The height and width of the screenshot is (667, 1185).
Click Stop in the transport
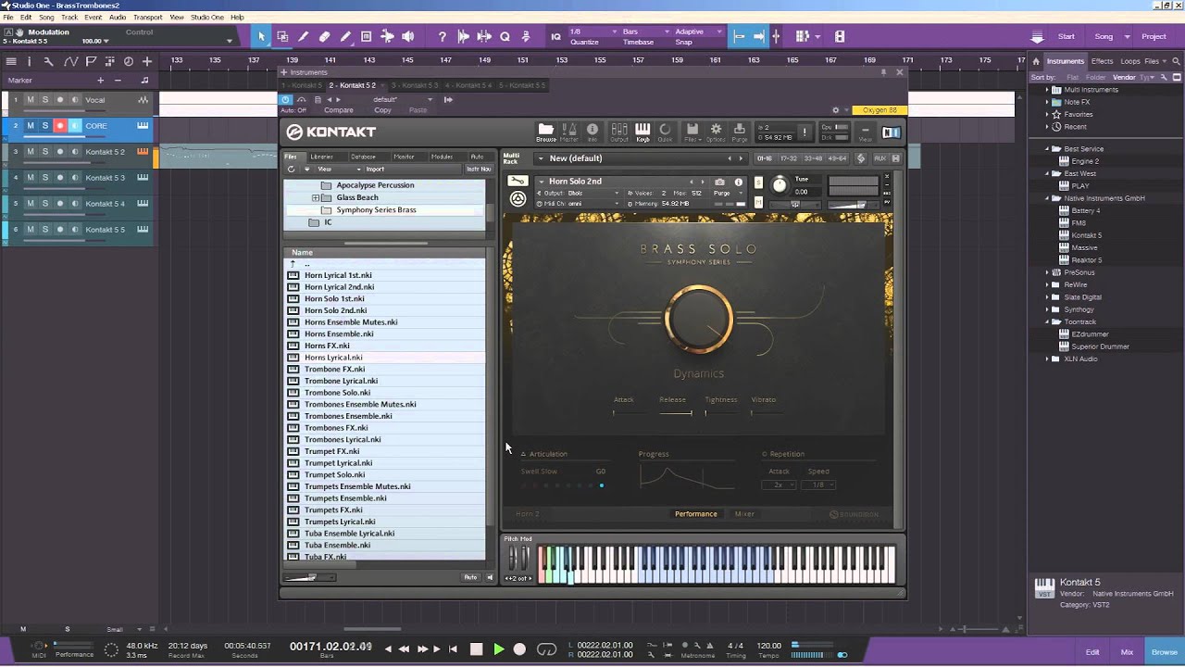476,649
